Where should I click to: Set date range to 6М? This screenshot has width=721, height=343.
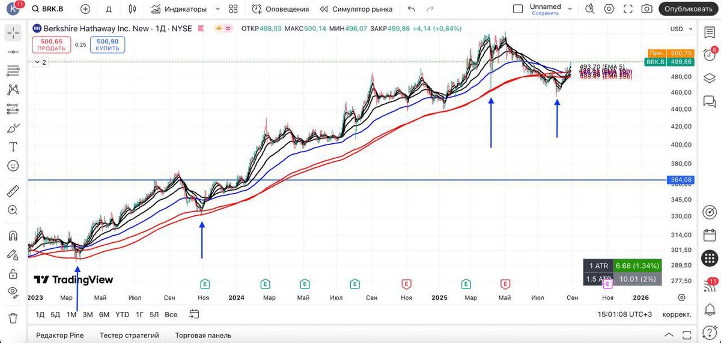coord(104,314)
